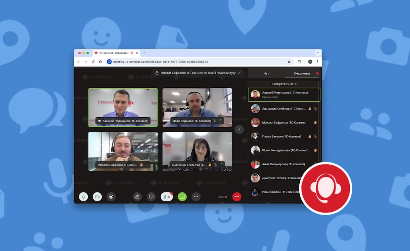Open the browser extensions puzzle icon
Viewport: 410px width, 251px height.
point(299,62)
